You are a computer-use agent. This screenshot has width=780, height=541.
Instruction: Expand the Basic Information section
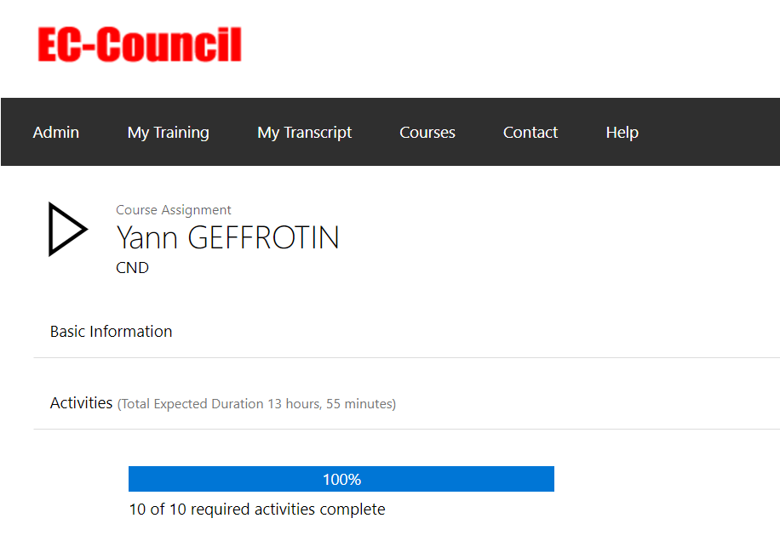(406, 332)
